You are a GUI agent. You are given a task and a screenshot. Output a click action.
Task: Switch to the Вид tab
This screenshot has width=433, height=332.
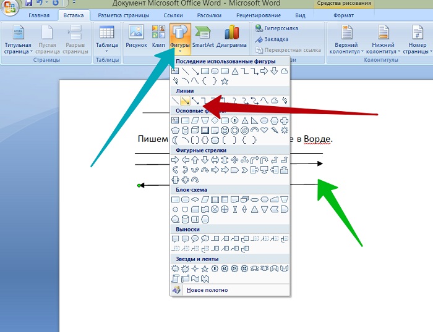pyautogui.click(x=300, y=15)
